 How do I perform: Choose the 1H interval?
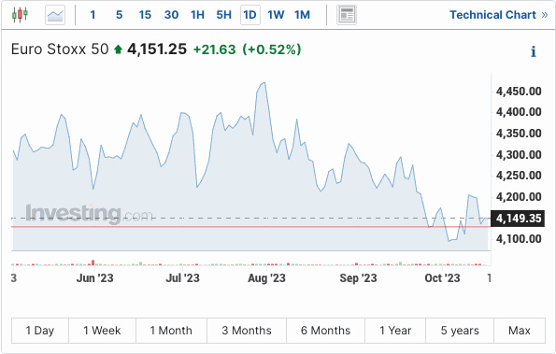tap(197, 15)
